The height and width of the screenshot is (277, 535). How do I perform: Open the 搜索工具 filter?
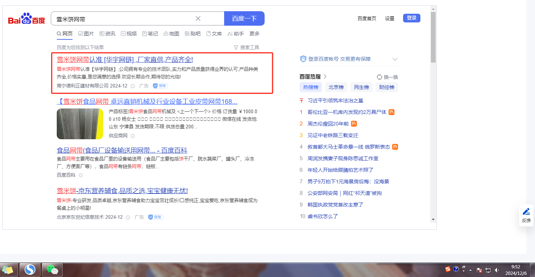click(x=246, y=47)
